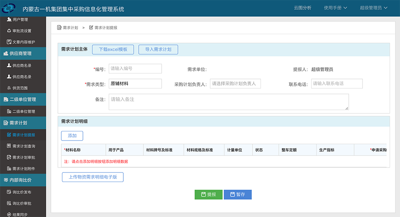400x217 pixels.
Task: Open the 使用手册 menu
Action: (335, 8)
